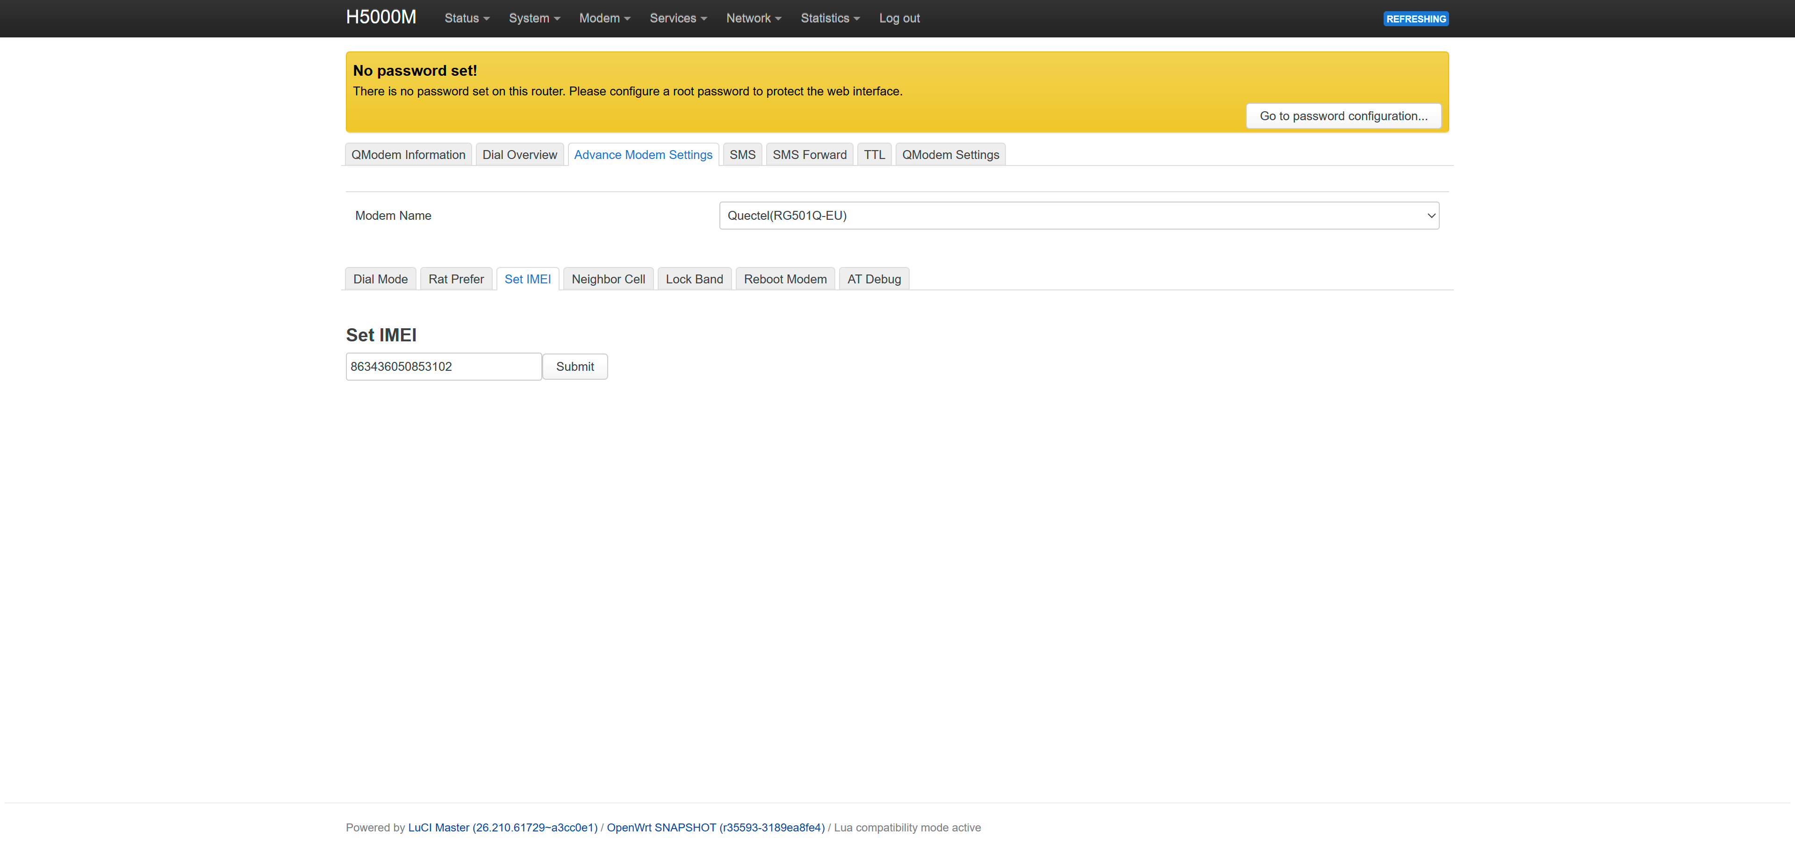Image resolution: width=1795 pixels, height=852 pixels.
Task: Switch to Dial Mode sub-tab
Action: (381, 279)
